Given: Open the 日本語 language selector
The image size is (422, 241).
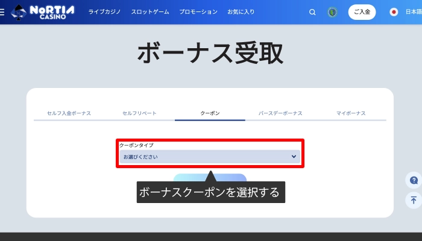Looking at the screenshot, I should 413,12.
